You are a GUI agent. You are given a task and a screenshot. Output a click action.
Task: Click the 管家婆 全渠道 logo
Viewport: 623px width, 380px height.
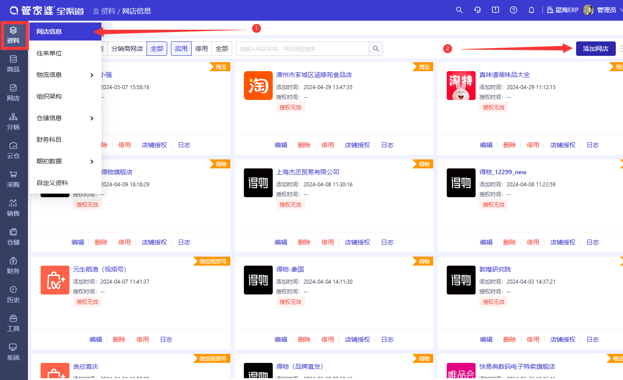47,10
